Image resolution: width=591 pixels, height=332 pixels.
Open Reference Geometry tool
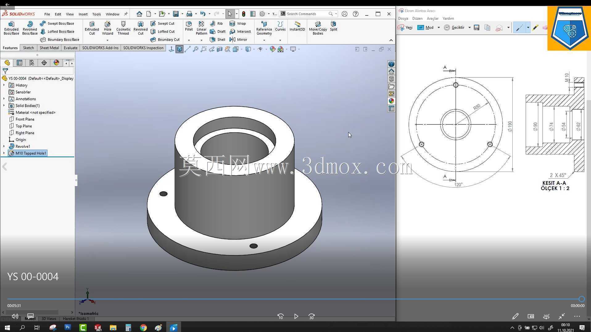tap(264, 28)
